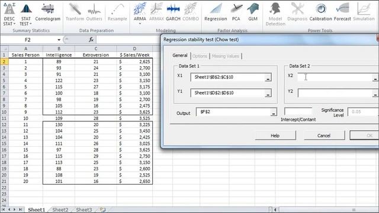
Task: Click the OK button
Action: [x=364, y=135]
